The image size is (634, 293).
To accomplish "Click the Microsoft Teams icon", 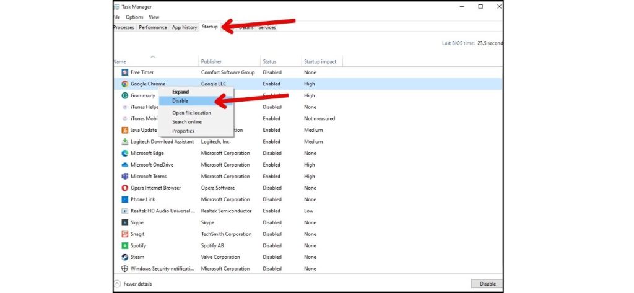I will [x=125, y=177].
